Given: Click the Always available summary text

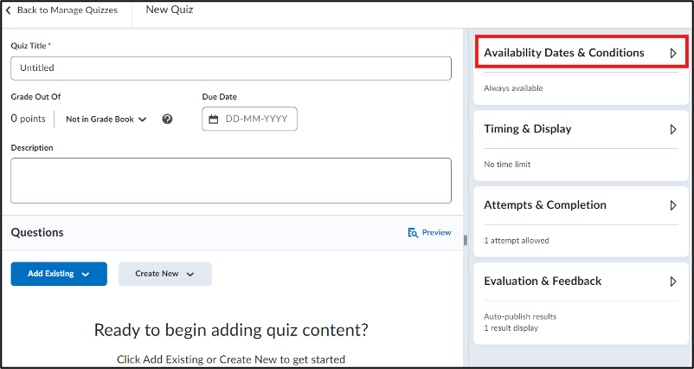Looking at the screenshot, I should click(513, 88).
